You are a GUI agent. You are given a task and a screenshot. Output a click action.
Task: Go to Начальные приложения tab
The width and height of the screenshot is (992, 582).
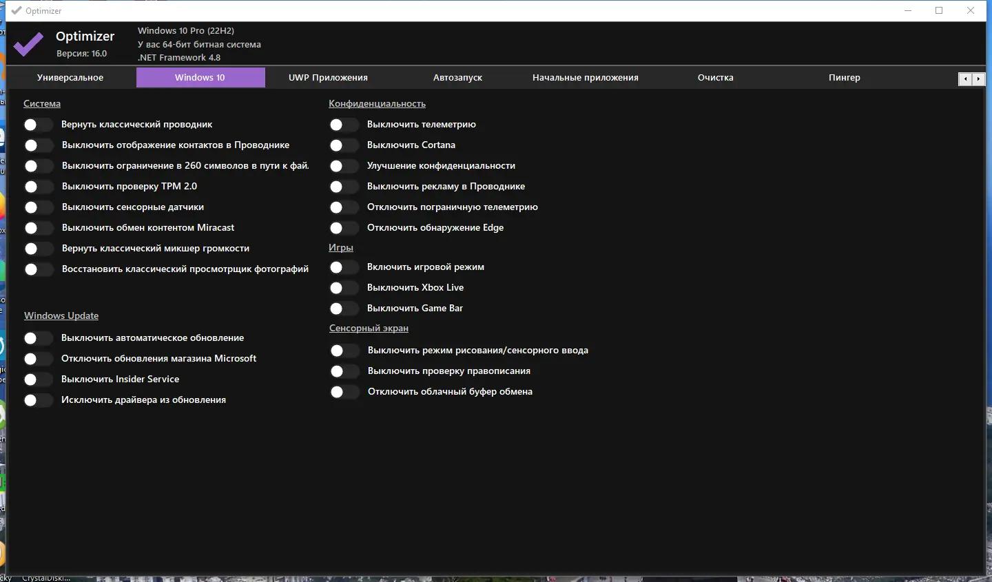click(586, 78)
